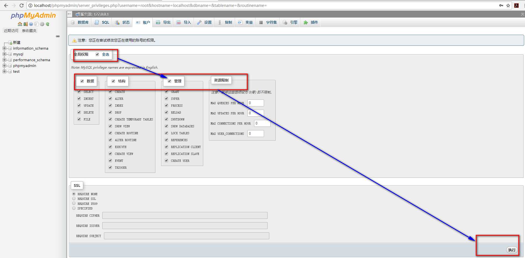Click performance_schema database cylinder icon
The height and width of the screenshot is (258, 525).
click(10, 60)
